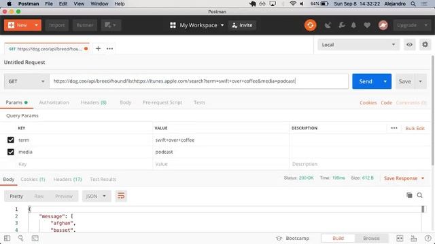Click the Send button
This screenshot has height=244, width=435.
point(366,81)
